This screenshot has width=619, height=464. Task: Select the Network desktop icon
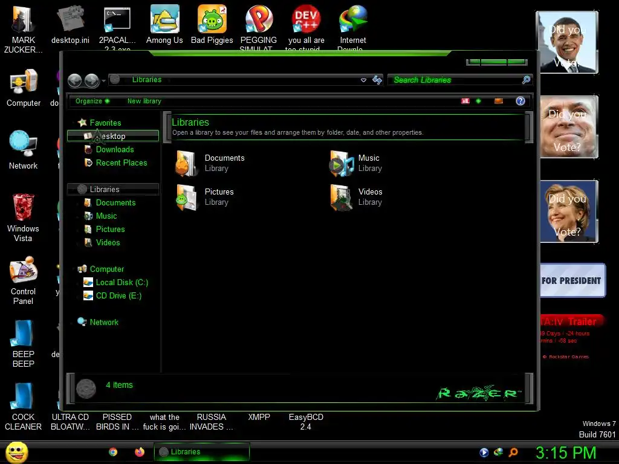tap(24, 150)
